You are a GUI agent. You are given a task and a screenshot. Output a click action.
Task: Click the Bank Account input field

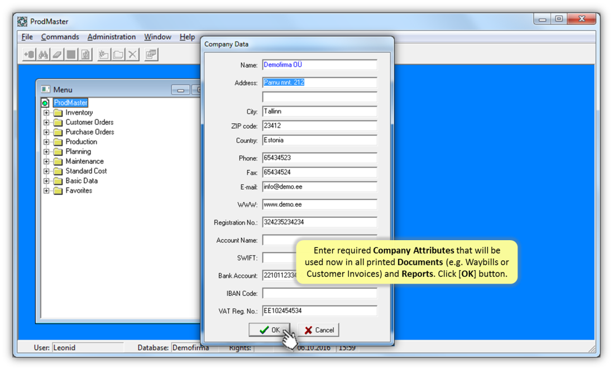[279, 275]
